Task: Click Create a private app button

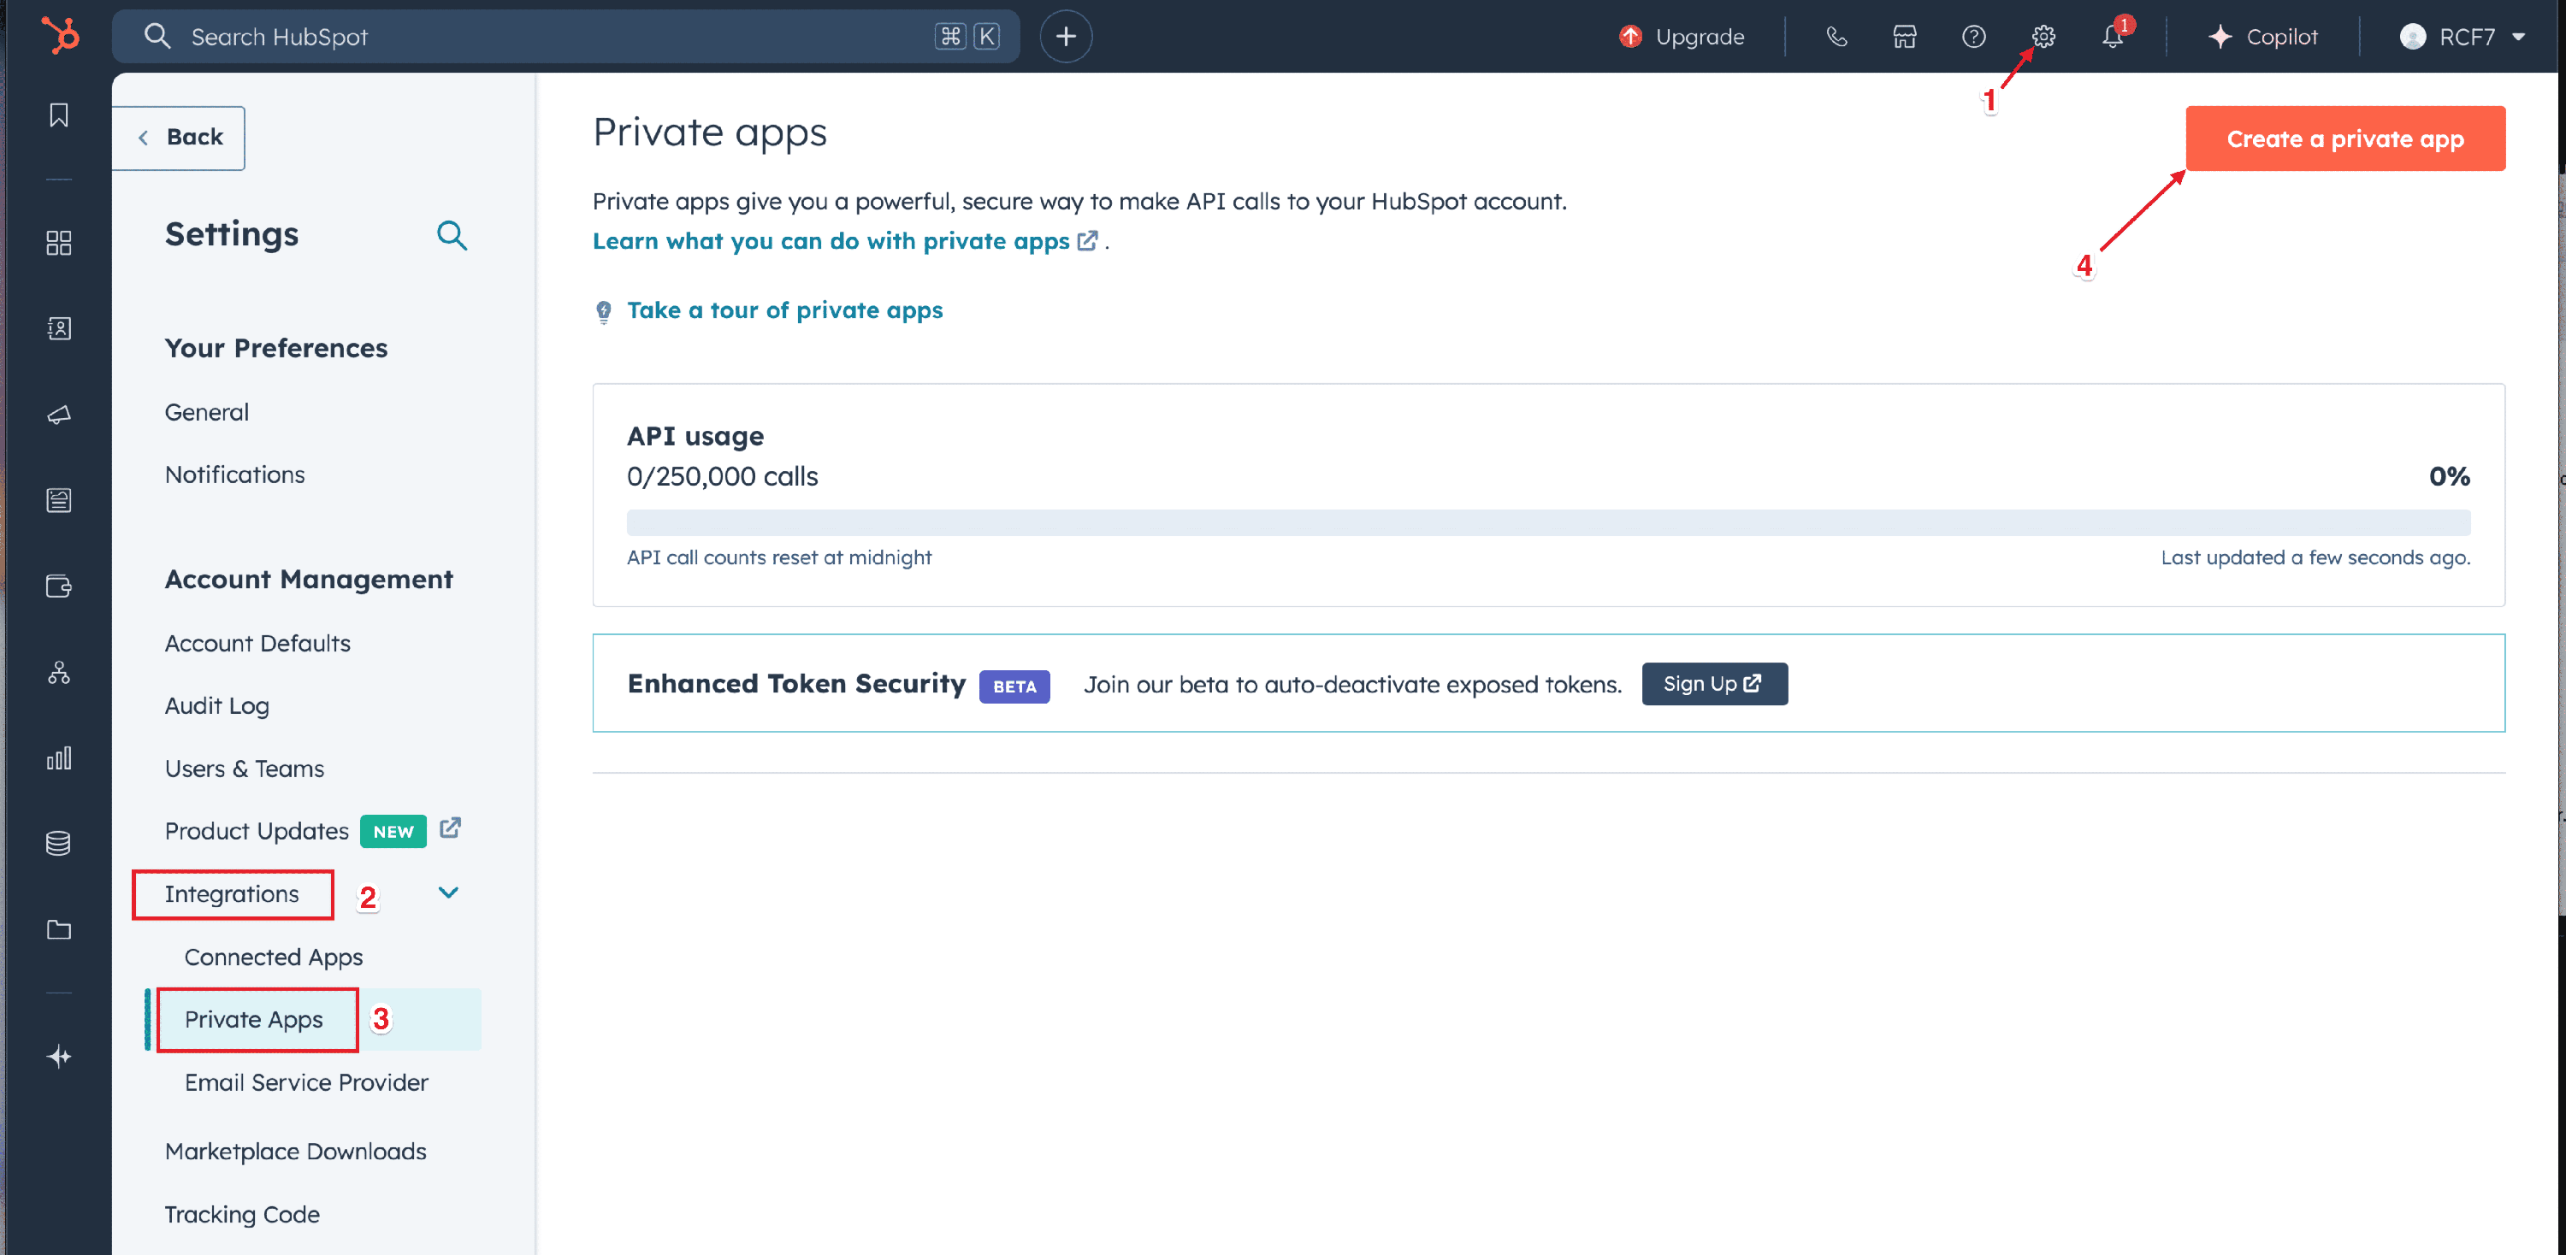Action: (x=2344, y=138)
